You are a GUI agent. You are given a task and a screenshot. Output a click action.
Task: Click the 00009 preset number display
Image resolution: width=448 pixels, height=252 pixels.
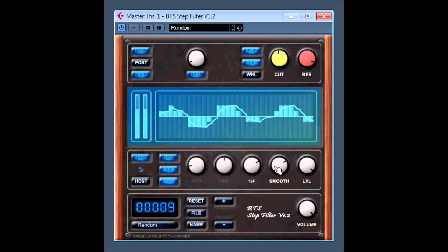pos(155,207)
